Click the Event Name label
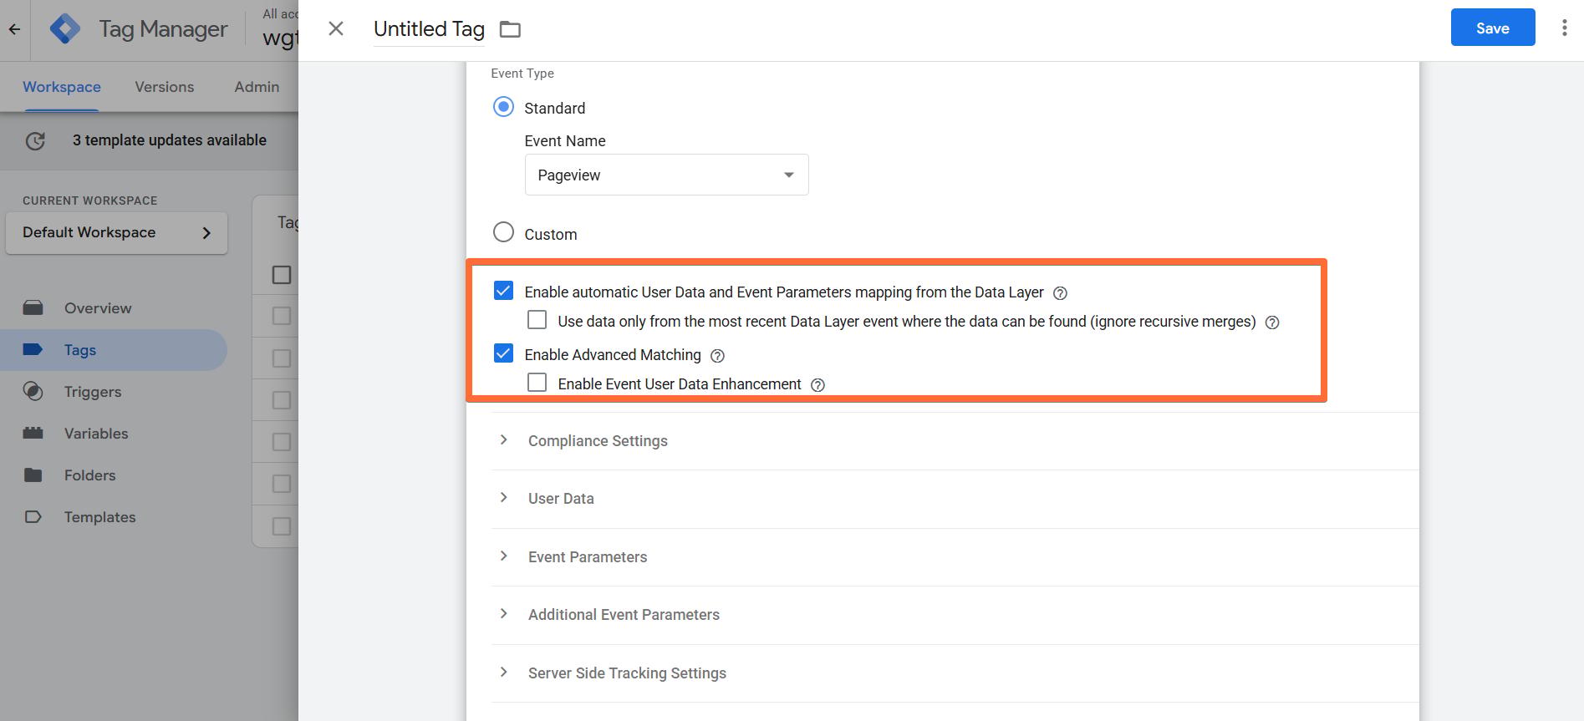Viewport: 1584px width, 721px height. (x=565, y=141)
